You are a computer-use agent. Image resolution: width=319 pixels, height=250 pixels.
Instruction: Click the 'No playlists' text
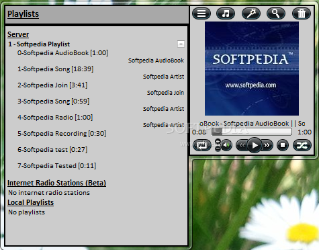click(26, 212)
